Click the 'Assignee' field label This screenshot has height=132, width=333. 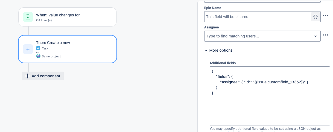[212, 27]
